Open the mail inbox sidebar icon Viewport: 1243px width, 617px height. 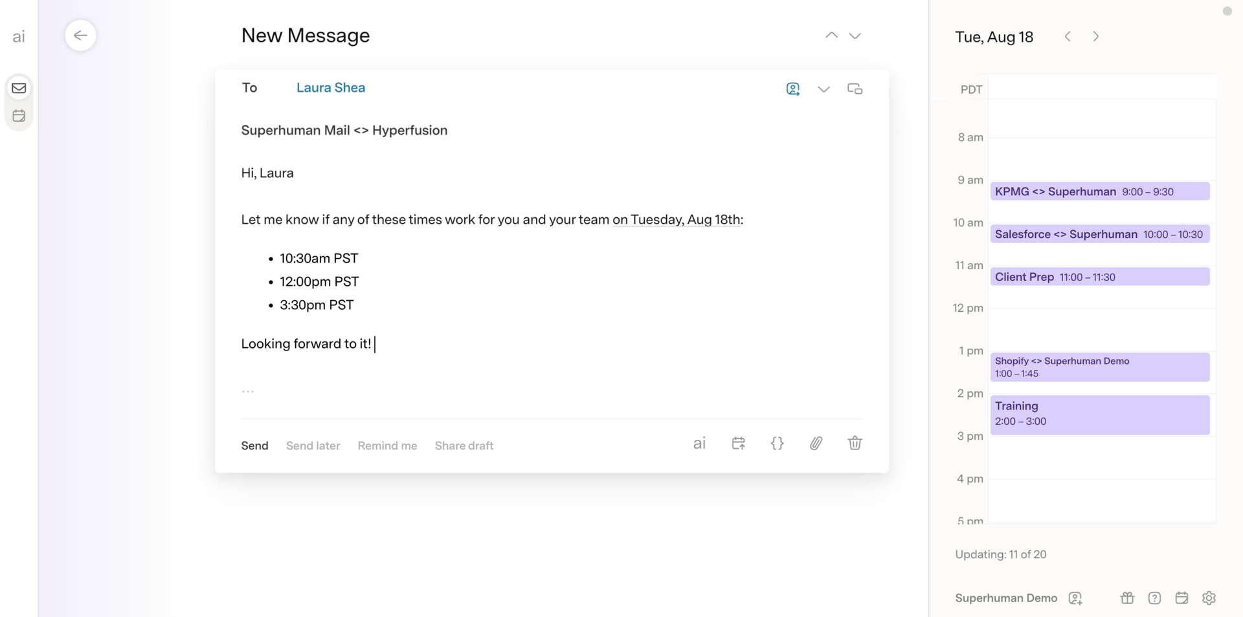tap(19, 88)
